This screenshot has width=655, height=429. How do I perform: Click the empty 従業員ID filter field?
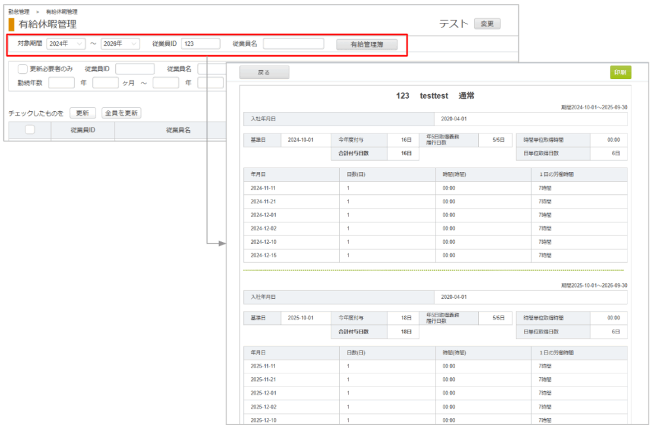[x=135, y=69]
